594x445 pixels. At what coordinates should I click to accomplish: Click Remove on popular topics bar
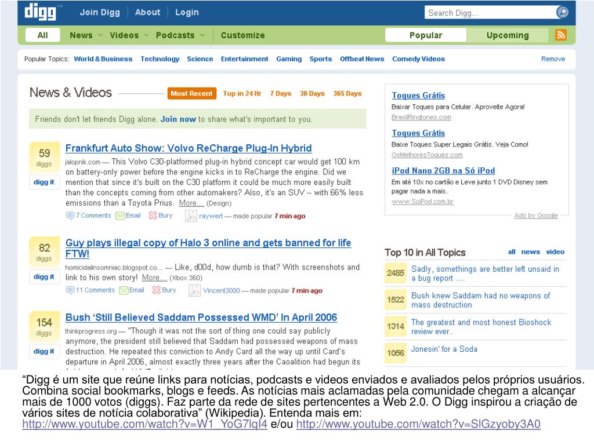click(553, 59)
